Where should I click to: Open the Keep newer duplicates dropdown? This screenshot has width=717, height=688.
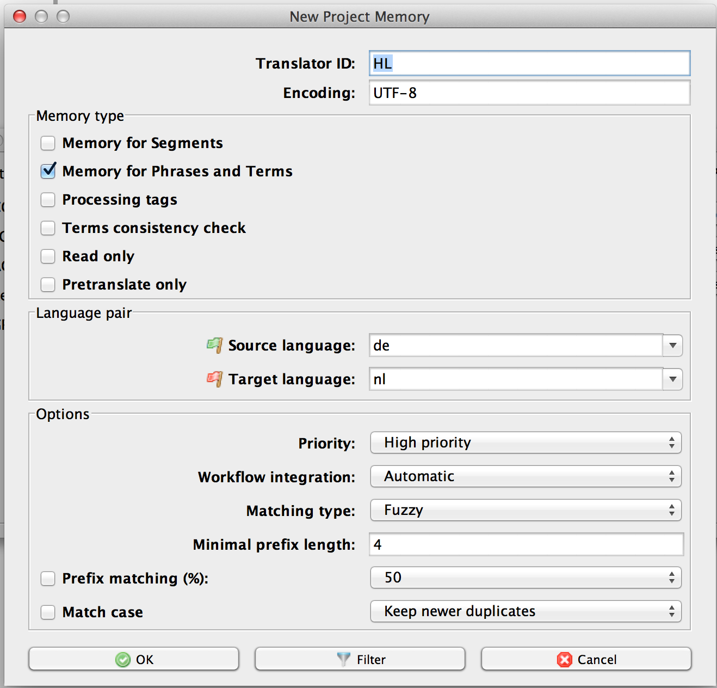[x=526, y=611]
